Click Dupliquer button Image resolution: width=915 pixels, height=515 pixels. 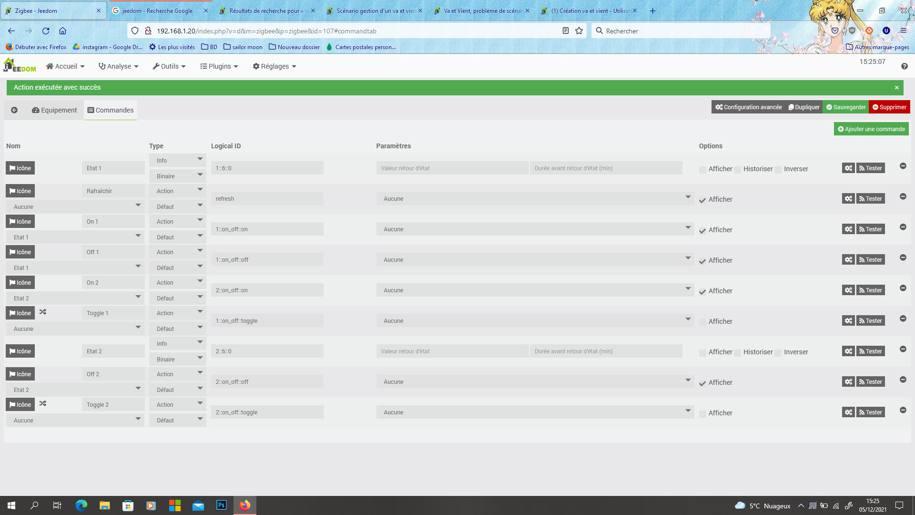click(804, 107)
